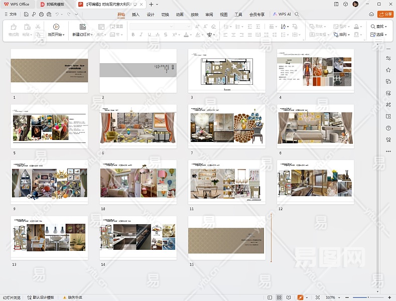
Task: Switch to the 插入 ribbon tab
Action: click(136, 15)
